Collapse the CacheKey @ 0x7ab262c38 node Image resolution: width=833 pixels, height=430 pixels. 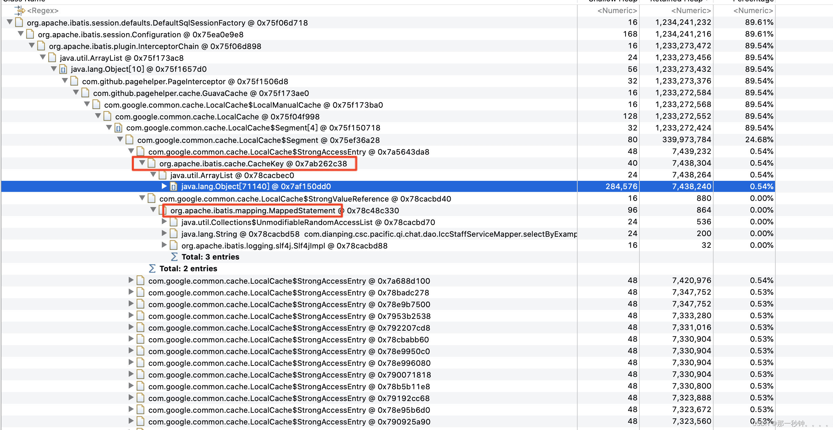pyautogui.click(x=142, y=163)
